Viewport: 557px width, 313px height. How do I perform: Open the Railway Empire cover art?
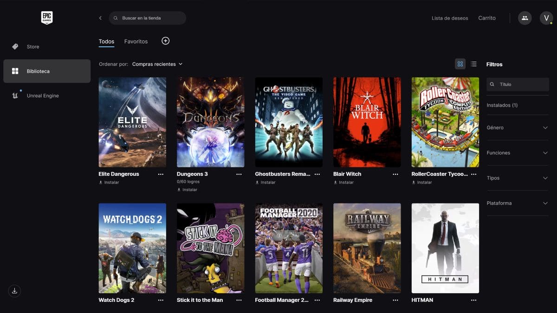367,248
